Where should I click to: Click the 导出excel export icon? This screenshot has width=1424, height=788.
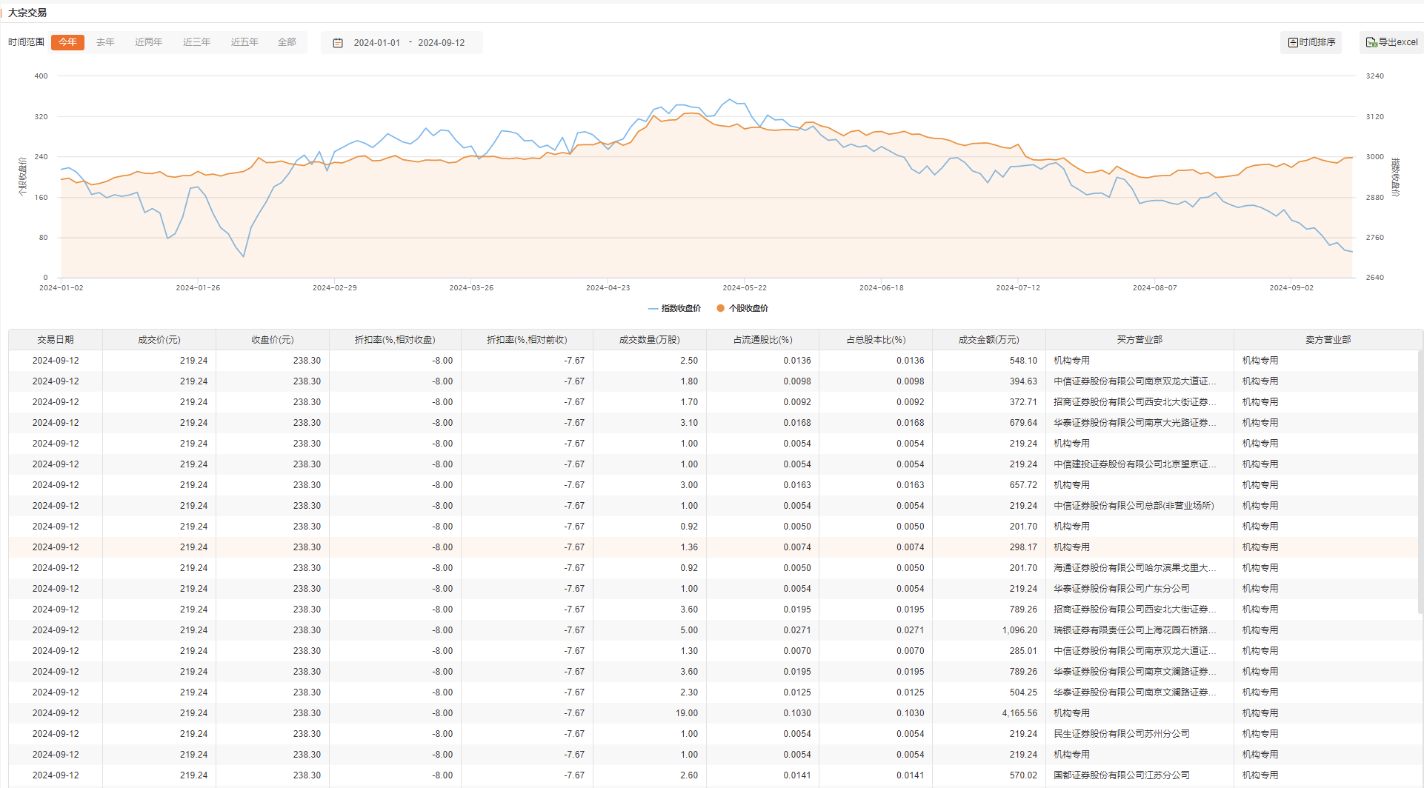(x=1371, y=43)
